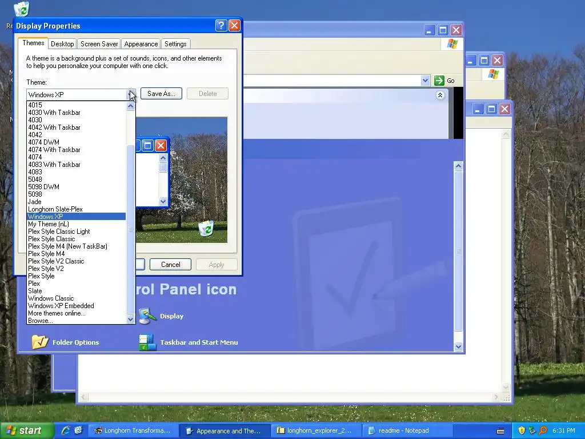The width and height of the screenshot is (585, 439).
Task: Choose Windows XP Embedded theme
Action: click(x=77, y=306)
